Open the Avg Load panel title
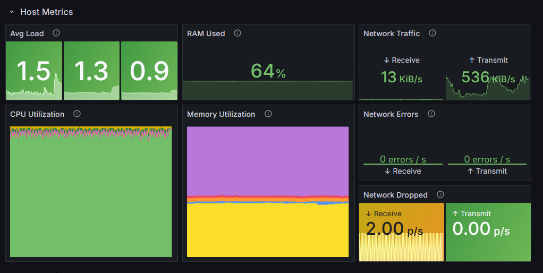 (27, 33)
